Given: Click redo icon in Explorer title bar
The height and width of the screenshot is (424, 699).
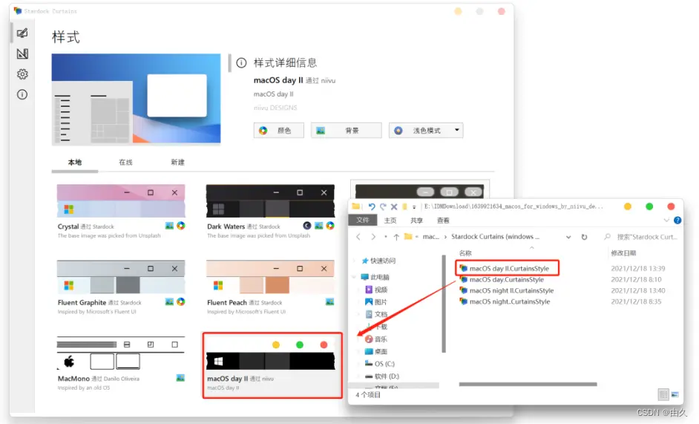Looking at the screenshot, I should click(383, 206).
